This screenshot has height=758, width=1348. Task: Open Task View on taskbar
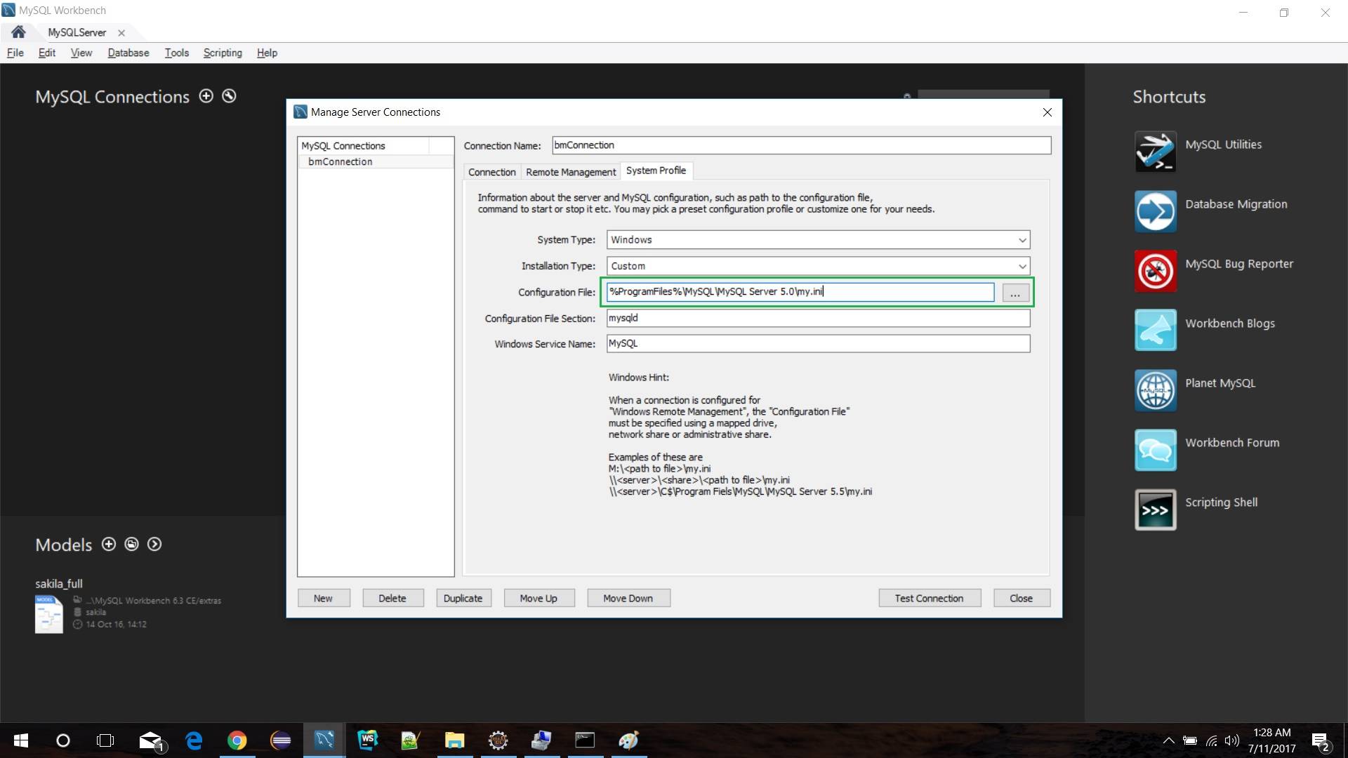click(105, 740)
